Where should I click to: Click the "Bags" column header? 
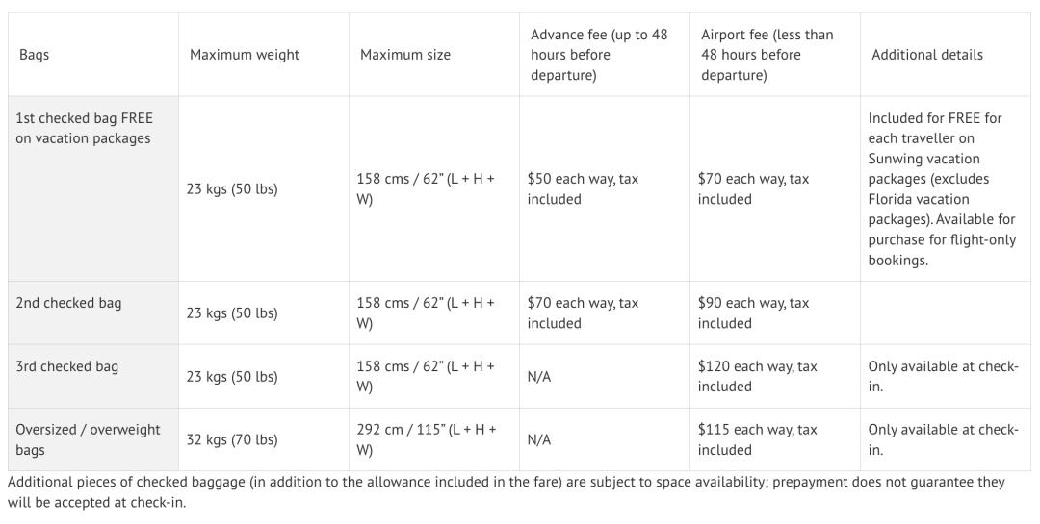(35, 55)
